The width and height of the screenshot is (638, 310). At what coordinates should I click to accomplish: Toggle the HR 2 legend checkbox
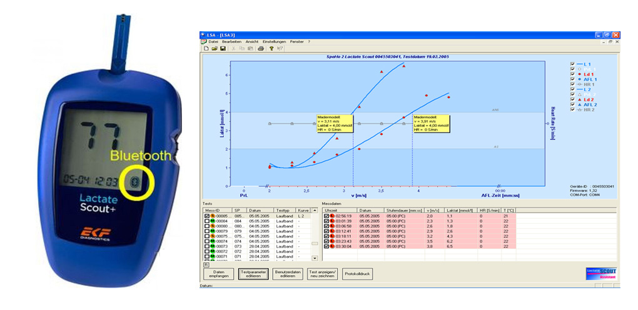[572, 109]
